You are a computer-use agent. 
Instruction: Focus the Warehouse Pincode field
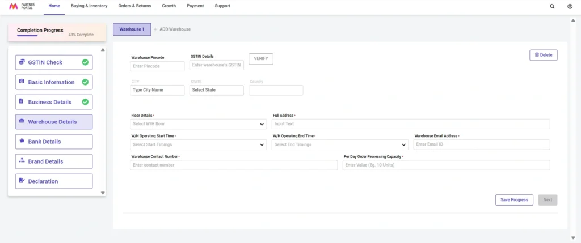coord(157,66)
